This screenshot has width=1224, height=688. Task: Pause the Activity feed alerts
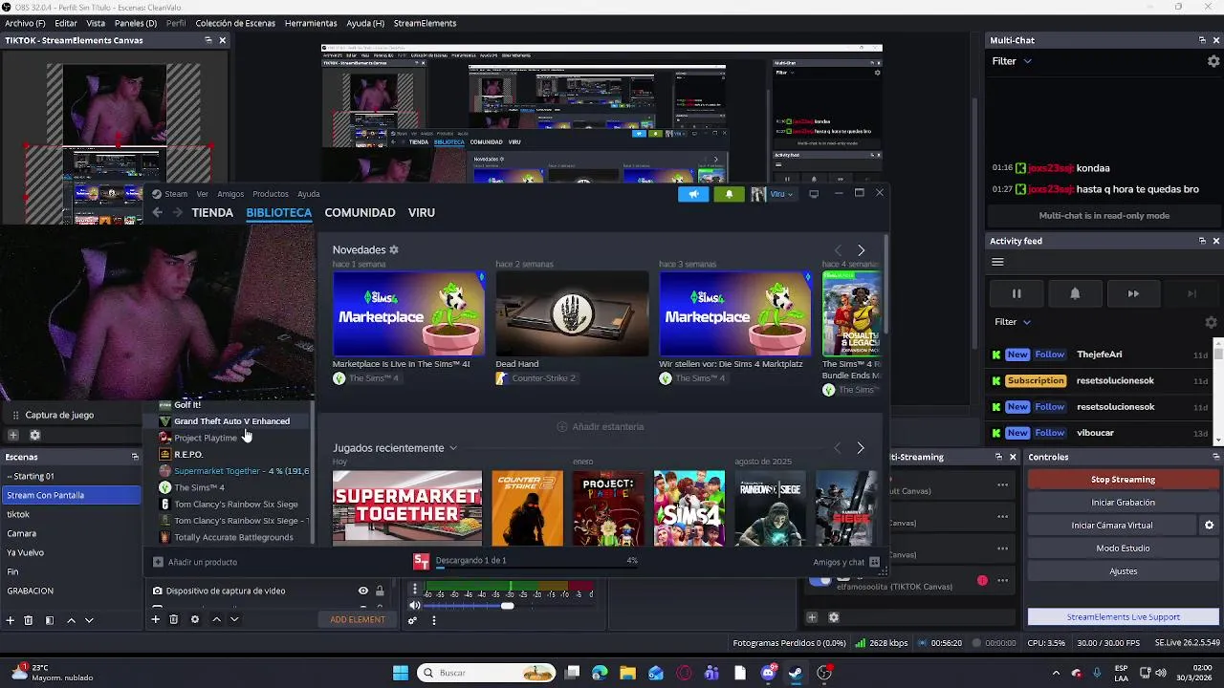click(1016, 293)
